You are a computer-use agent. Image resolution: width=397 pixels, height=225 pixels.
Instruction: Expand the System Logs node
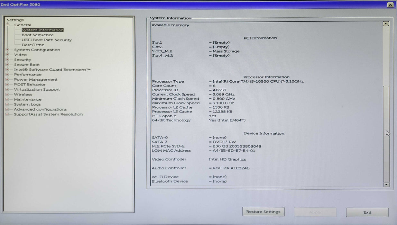[7, 104]
